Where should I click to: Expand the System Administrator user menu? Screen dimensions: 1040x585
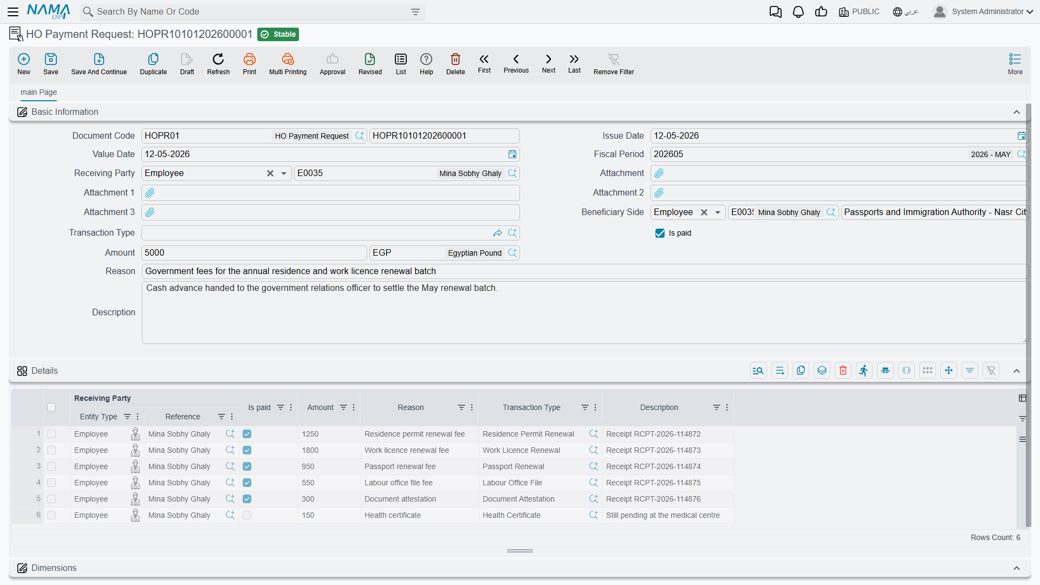(983, 11)
